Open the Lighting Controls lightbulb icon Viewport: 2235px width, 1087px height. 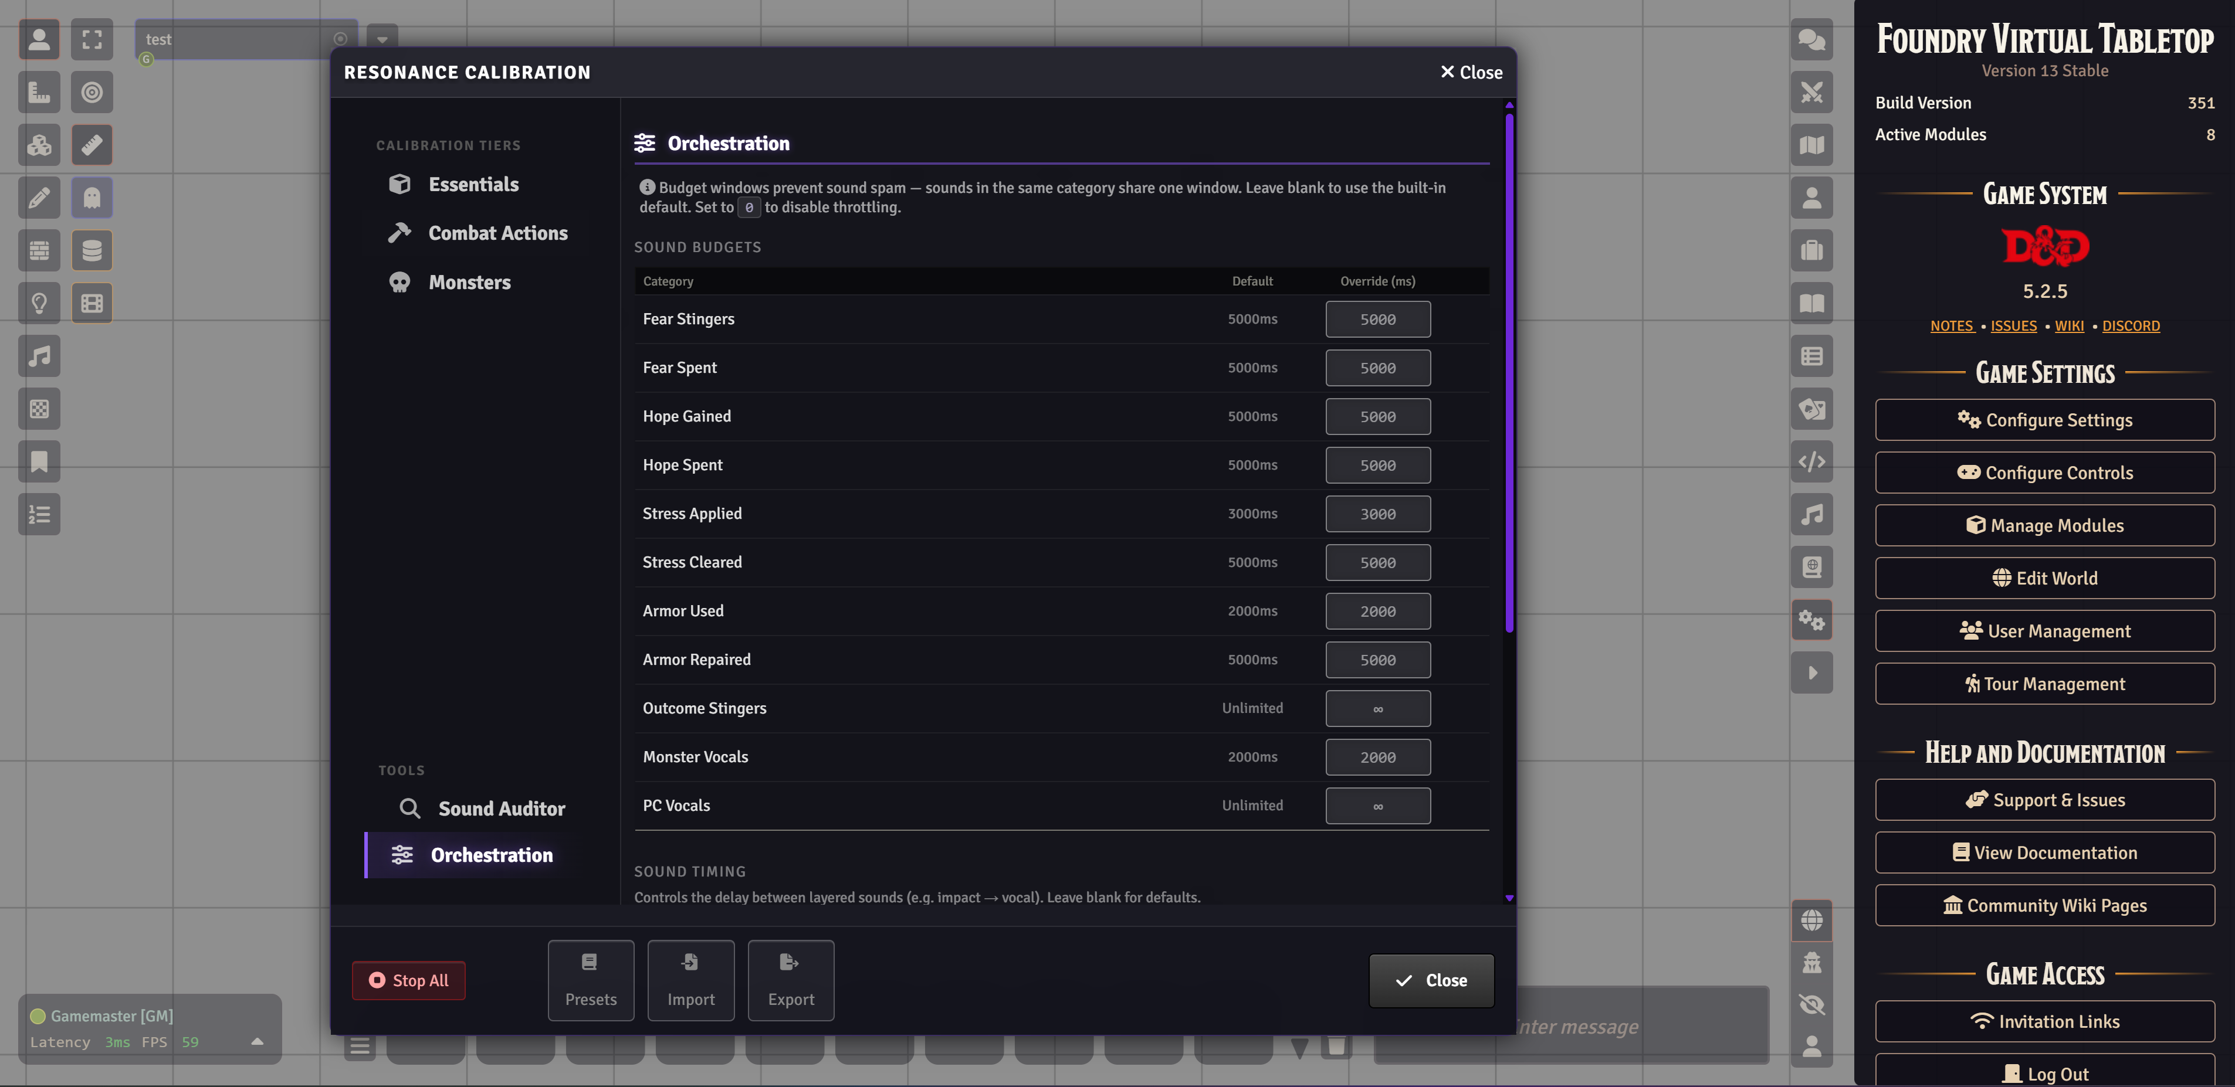click(x=39, y=304)
